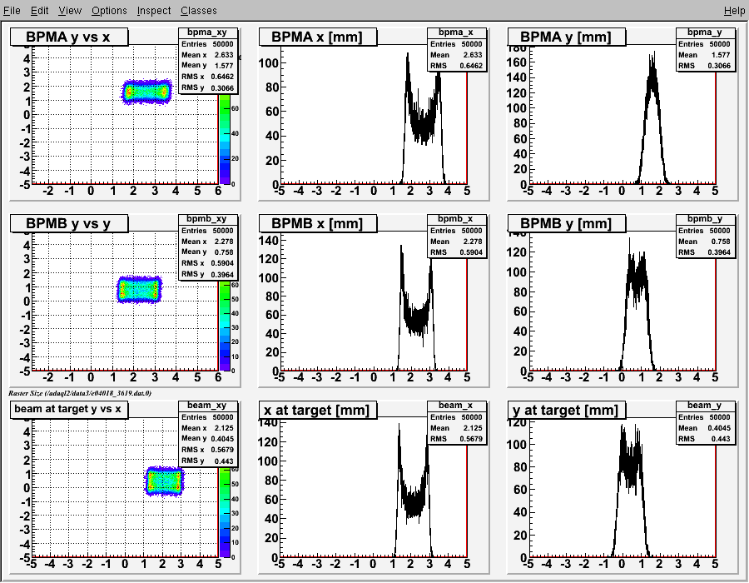Screen dimensions: 749x583
Task: Click 'Mean 1.577' in bpma_y stats
Action: click(x=705, y=55)
